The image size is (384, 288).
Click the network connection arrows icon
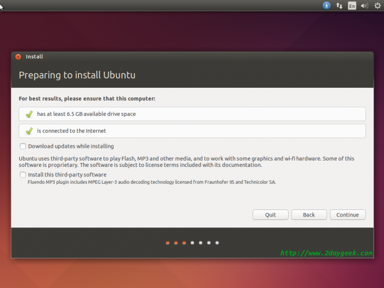pyautogui.click(x=340, y=6)
